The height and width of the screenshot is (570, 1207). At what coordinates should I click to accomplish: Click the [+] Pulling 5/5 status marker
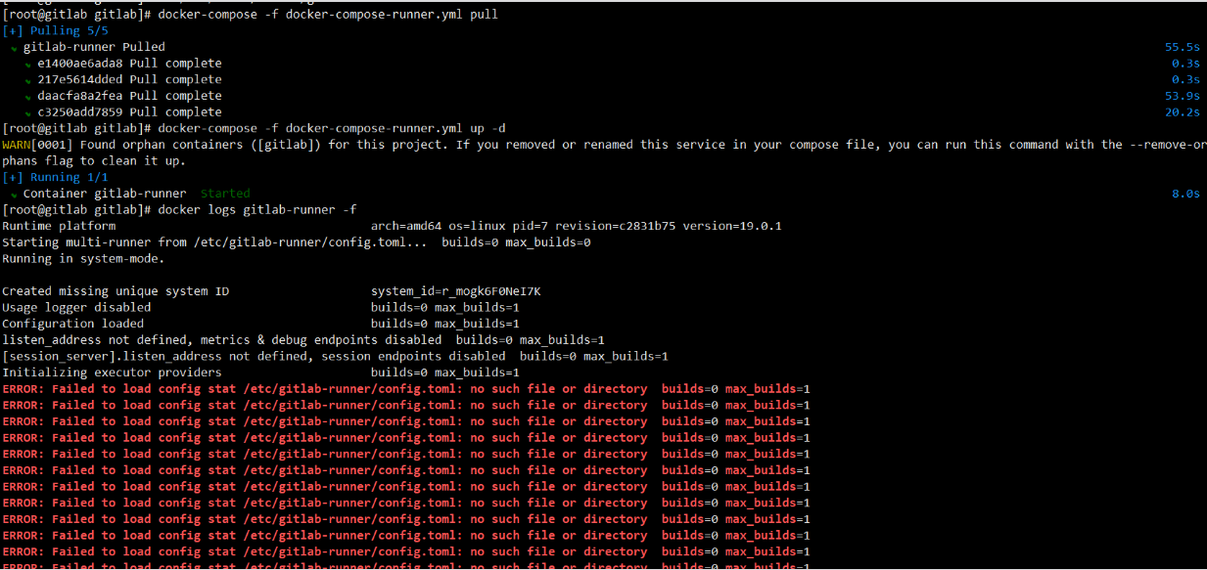click(55, 30)
